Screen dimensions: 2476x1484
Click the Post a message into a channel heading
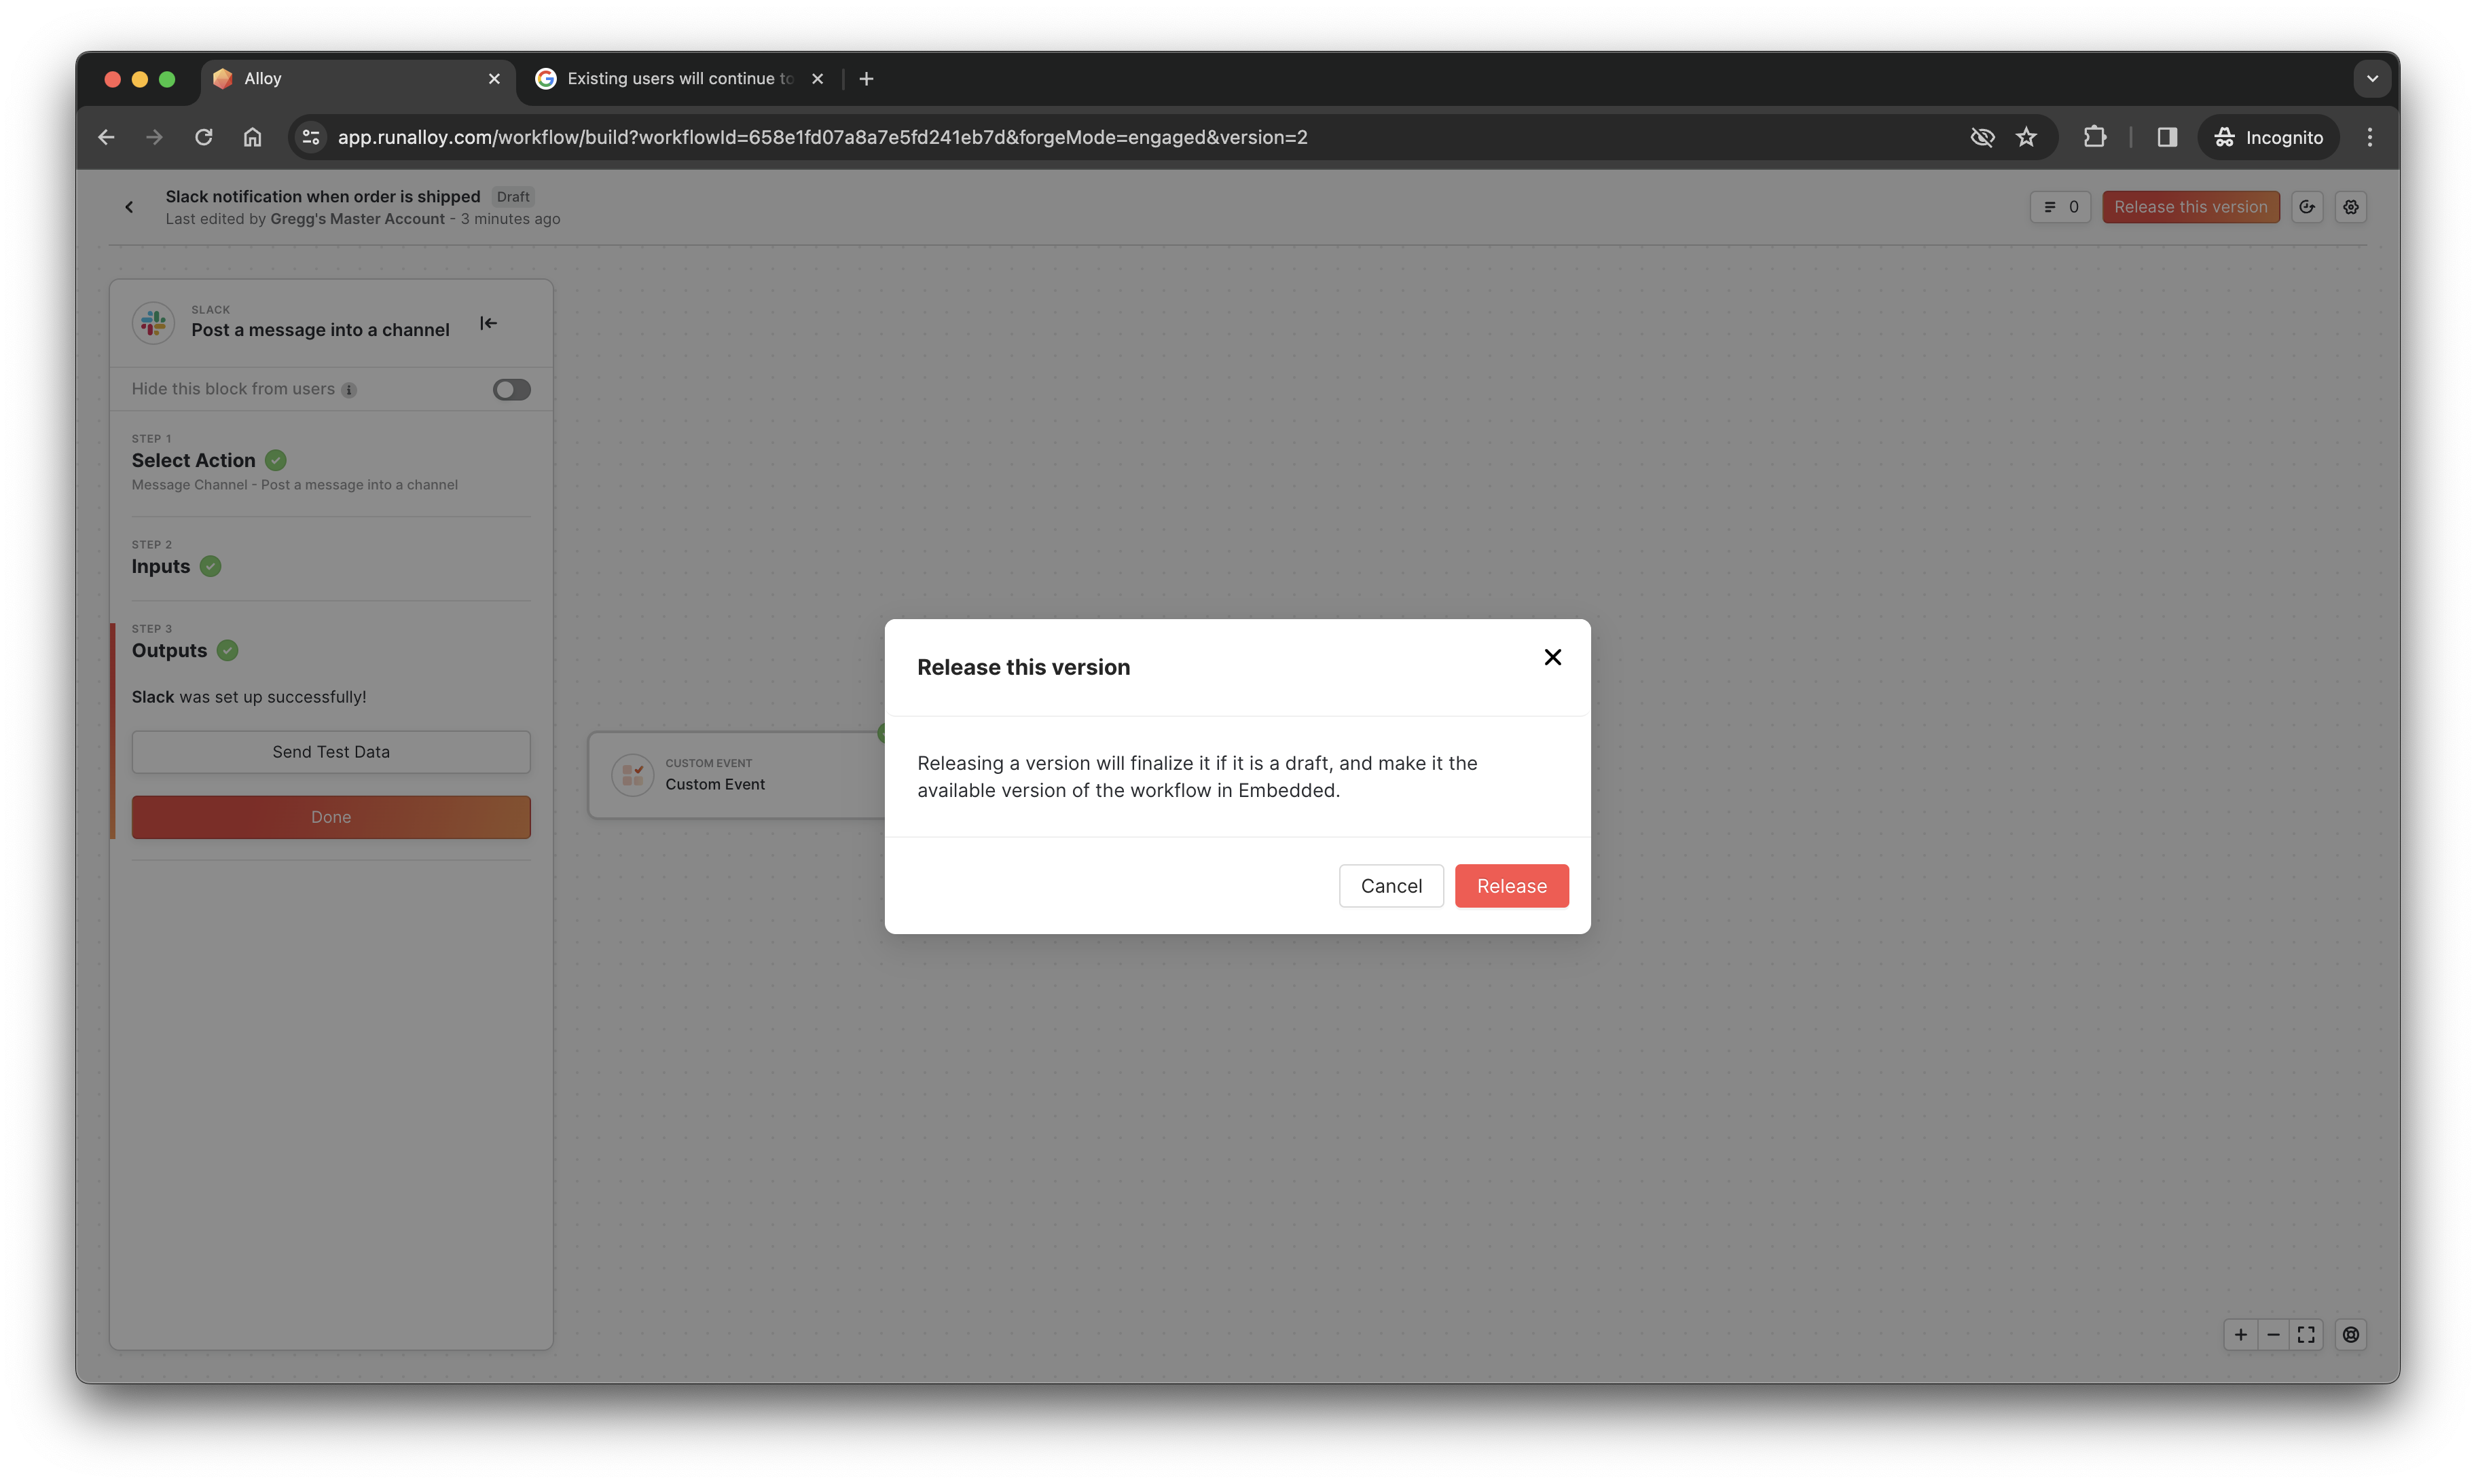click(x=320, y=330)
